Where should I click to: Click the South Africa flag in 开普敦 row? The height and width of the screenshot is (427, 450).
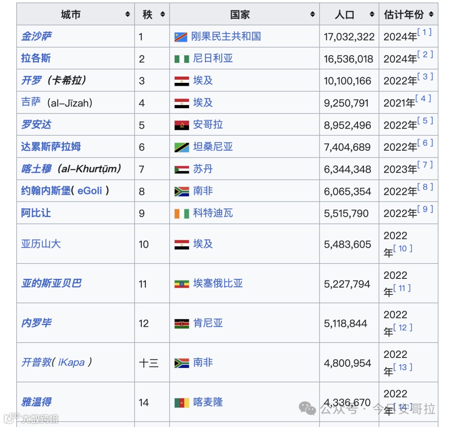tap(182, 363)
